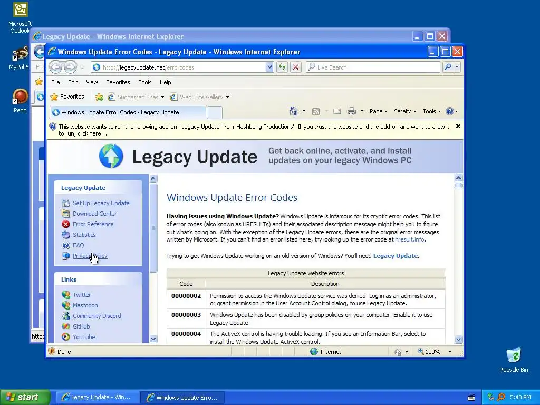Click the main page scroll down arrow
Screen dimensions: 540x405
458,339
